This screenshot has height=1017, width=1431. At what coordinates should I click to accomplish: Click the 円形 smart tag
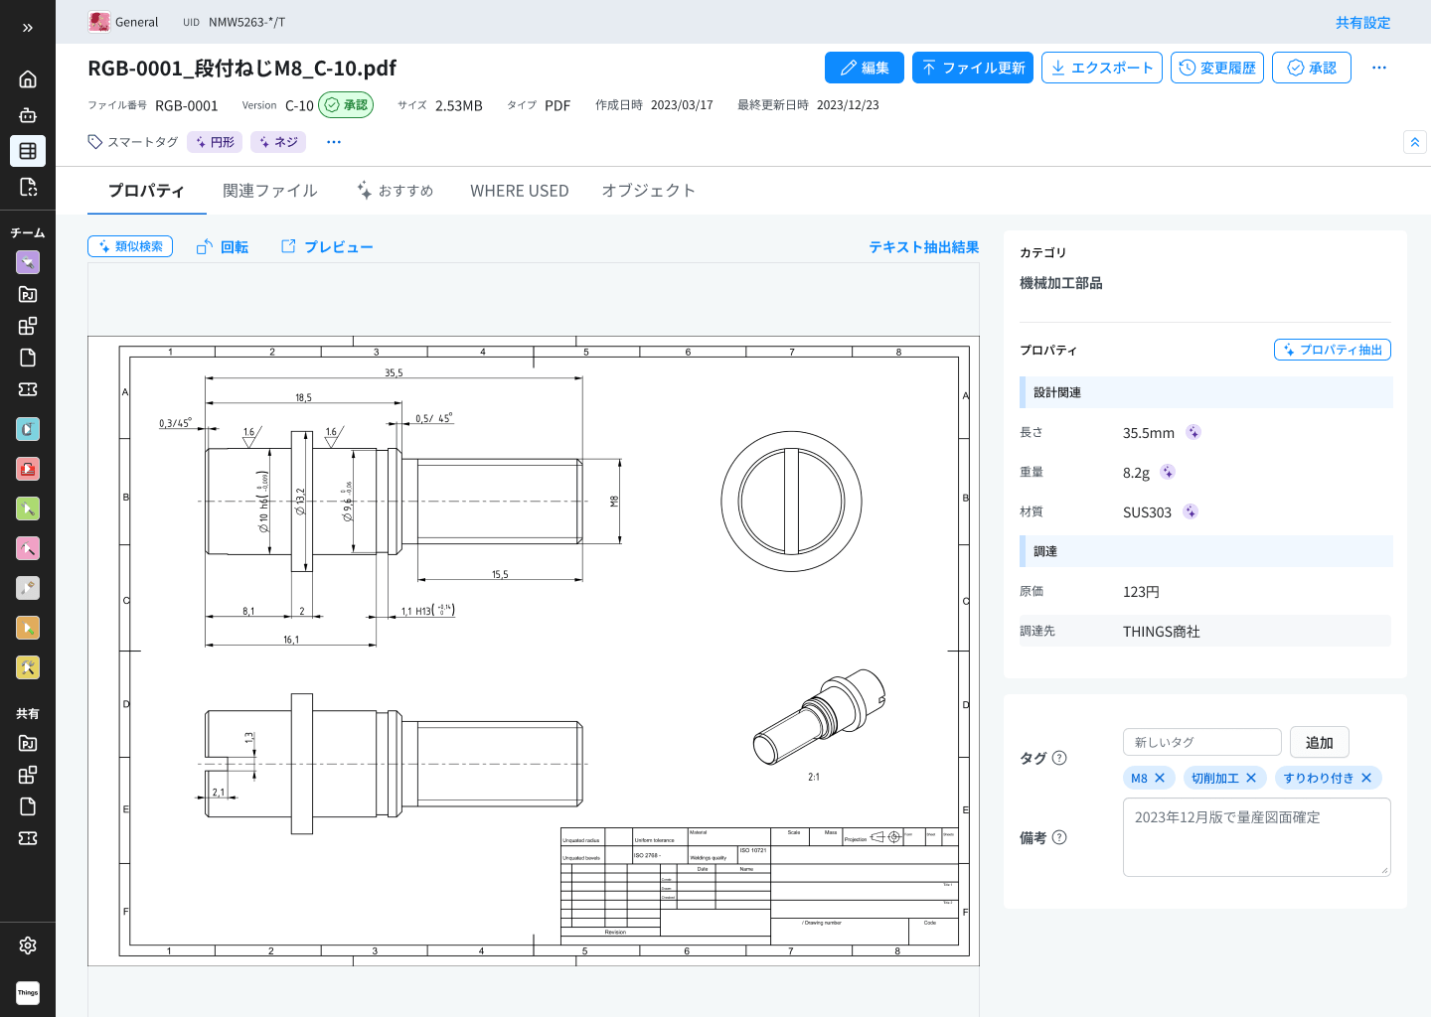coord(215,142)
